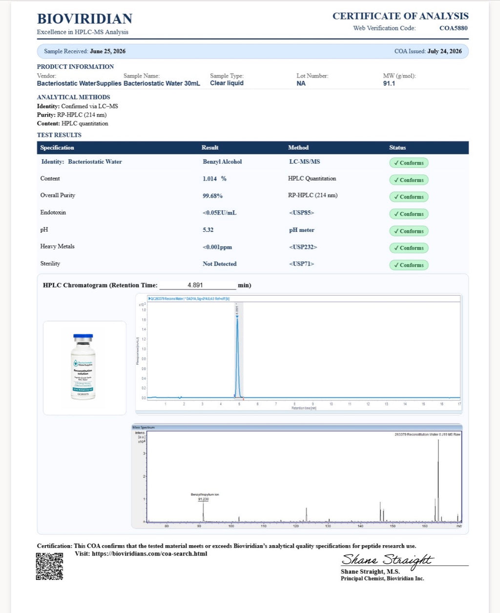This screenshot has width=500, height=613.
Task: Click the tallest mass spectrum peak
Action: pyautogui.click(x=438, y=481)
